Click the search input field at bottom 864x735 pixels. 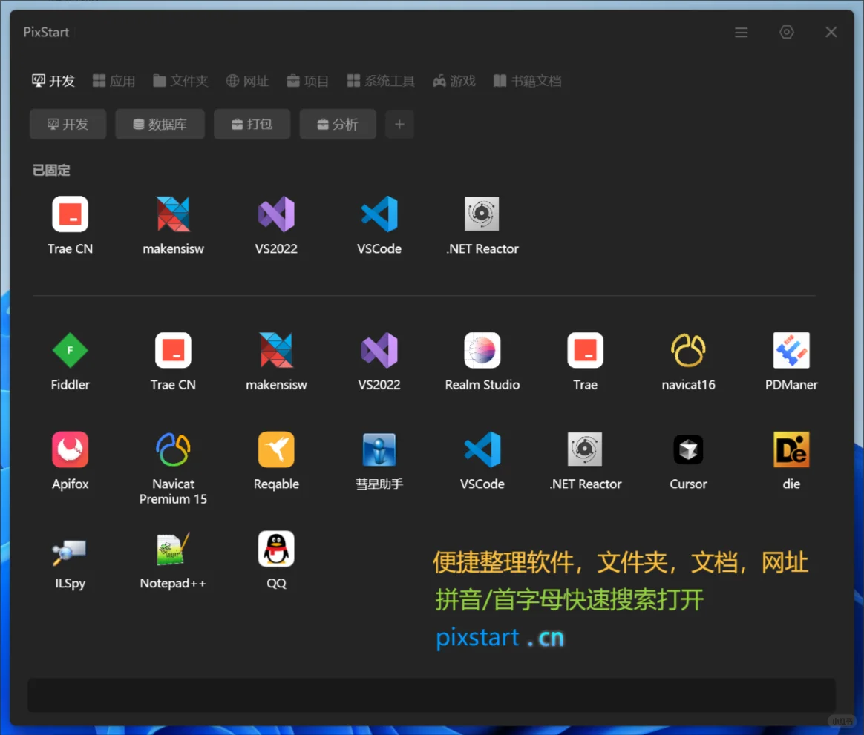tap(431, 695)
